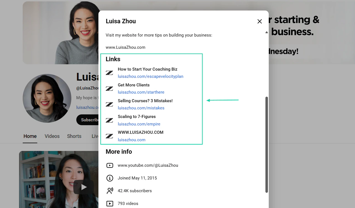The image size is (355, 208).
Task: Click the Selling Courses? 3 Mistakes! title
Action: point(145,101)
